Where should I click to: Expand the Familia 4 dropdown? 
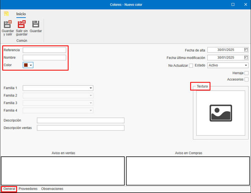90,110
